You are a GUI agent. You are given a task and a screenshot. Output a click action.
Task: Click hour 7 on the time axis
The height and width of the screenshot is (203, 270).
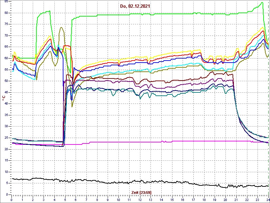[86, 200]
